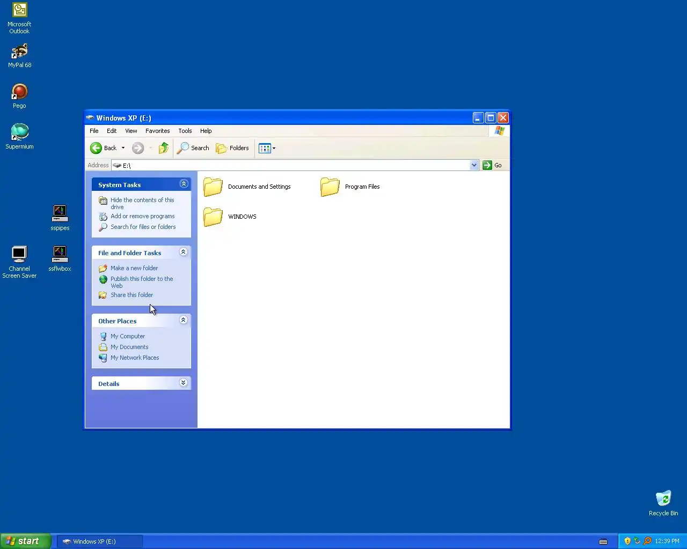Screen dimensions: 687x549
Task: Collapse the File and Folder Tasks panel
Action: coord(184,252)
